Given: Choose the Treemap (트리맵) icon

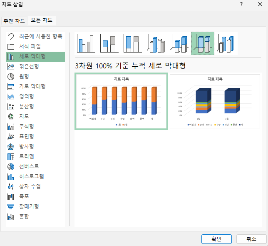Looking at the screenshot, I should pyautogui.click(x=11, y=157).
